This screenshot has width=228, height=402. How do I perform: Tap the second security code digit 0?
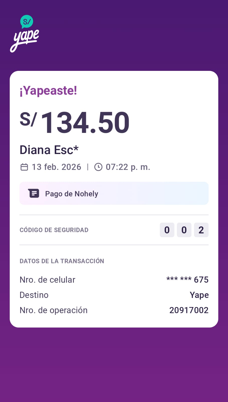(184, 230)
